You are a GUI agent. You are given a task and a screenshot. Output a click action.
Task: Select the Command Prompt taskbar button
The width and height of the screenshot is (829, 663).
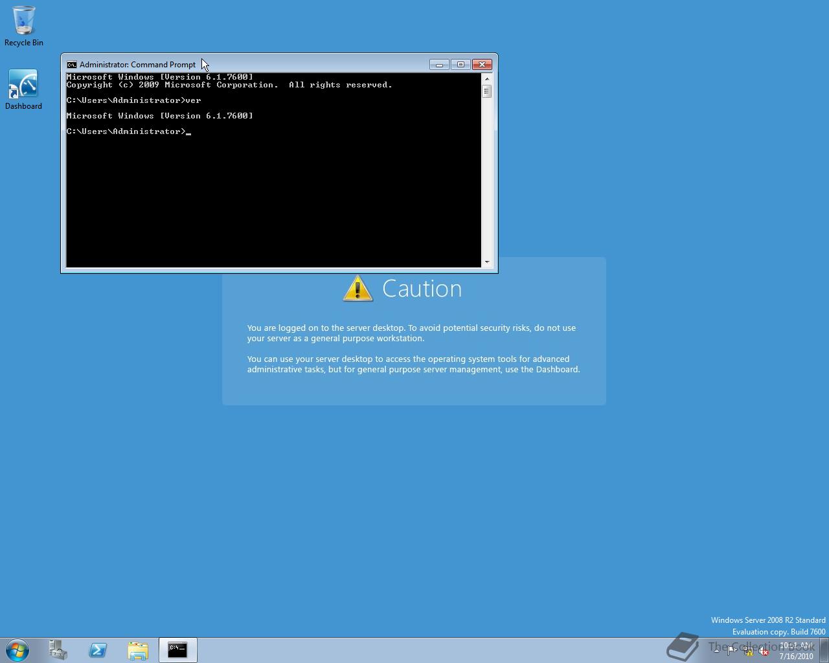point(177,650)
